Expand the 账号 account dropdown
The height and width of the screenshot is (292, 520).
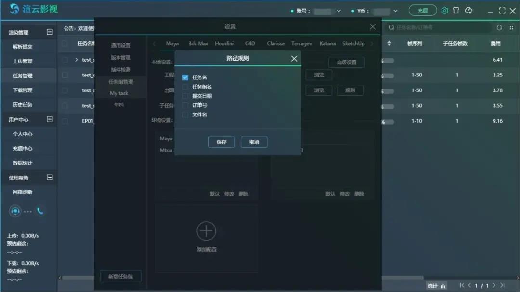(338, 11)
